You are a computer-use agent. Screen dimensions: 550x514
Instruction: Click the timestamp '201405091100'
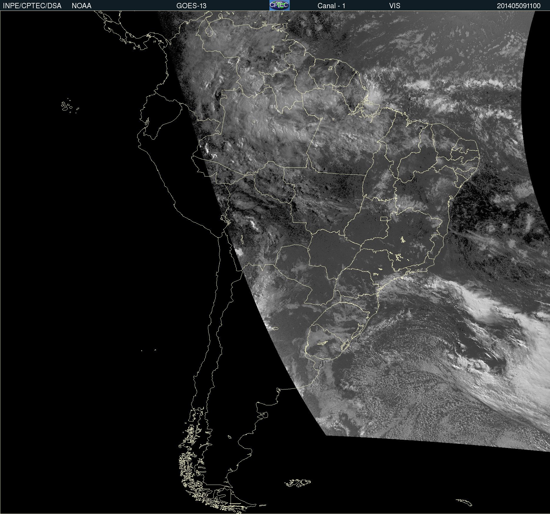519,6
